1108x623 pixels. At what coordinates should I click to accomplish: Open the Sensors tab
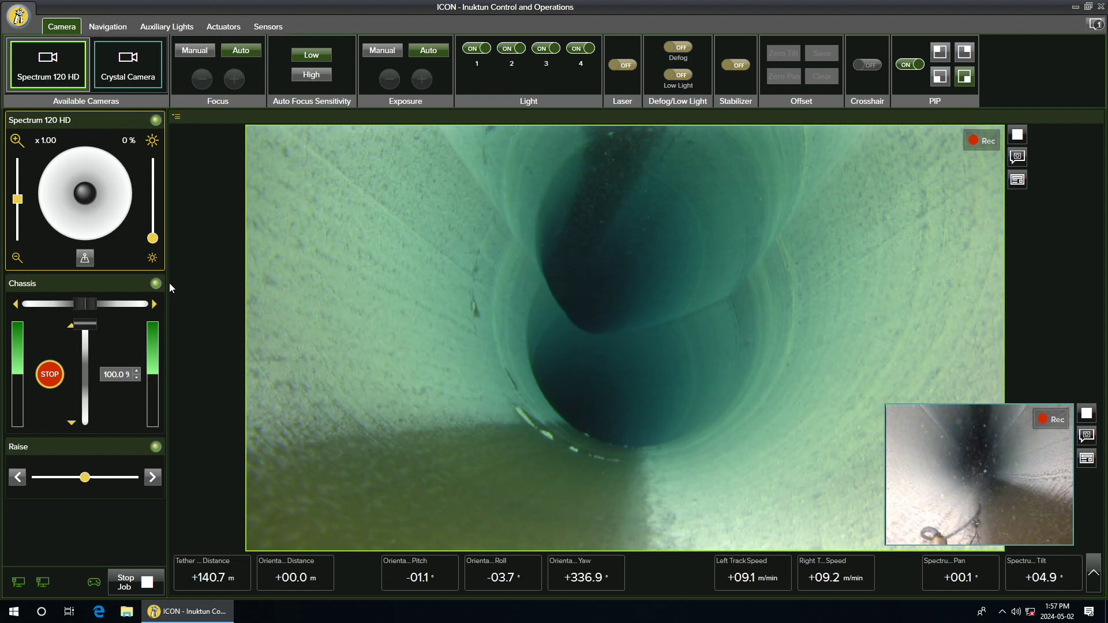[x=268, y=27]
